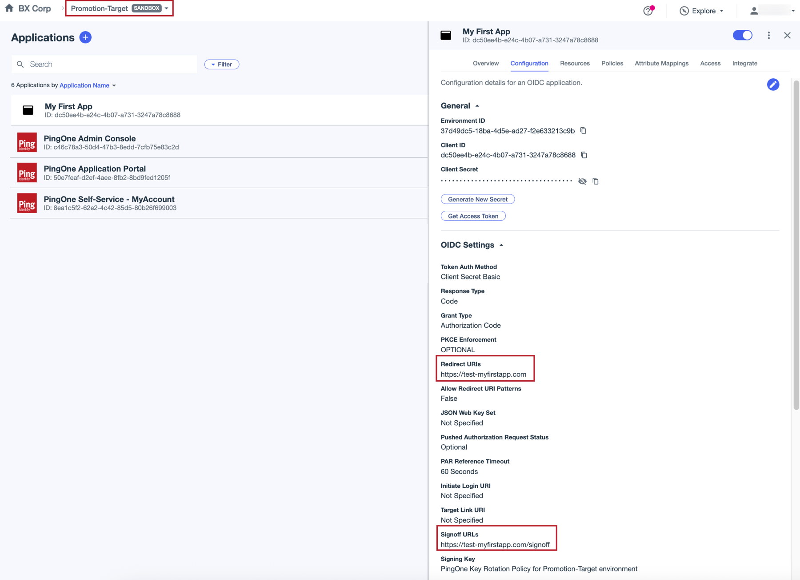Focus the applications Search field
The height and width of the screenshot is (580, 800).
pyautogui.click(x=104, y=64)
